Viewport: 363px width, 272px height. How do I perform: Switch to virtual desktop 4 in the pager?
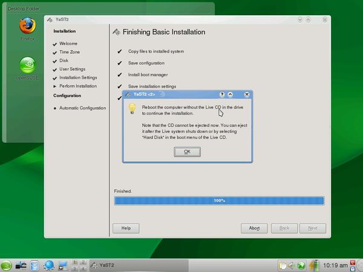tap(83, 268)
